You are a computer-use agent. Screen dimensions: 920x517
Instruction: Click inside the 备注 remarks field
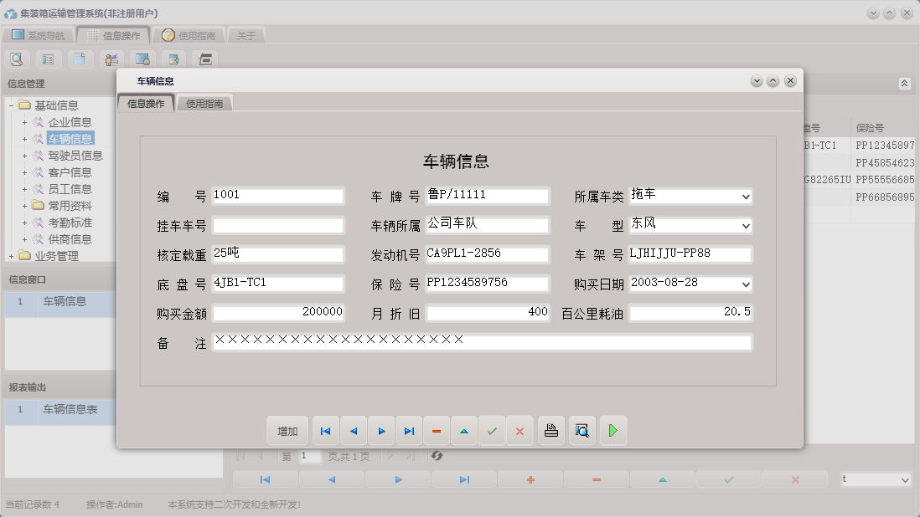pyautogui.click(x=482, y=343)
